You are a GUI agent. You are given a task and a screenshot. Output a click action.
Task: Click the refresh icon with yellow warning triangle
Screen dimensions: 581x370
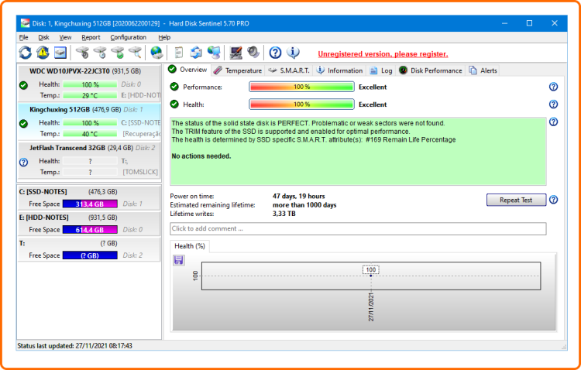43,53
